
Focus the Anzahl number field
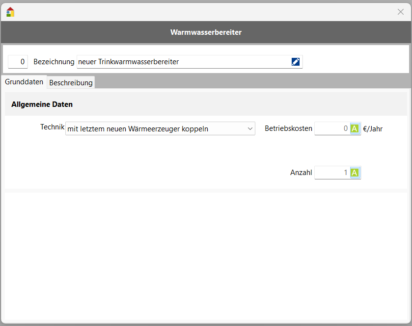tap(332, 173)
